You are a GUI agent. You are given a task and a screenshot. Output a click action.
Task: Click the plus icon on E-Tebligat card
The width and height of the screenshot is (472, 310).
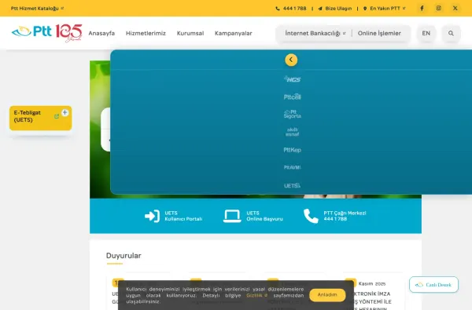[65, 113]
